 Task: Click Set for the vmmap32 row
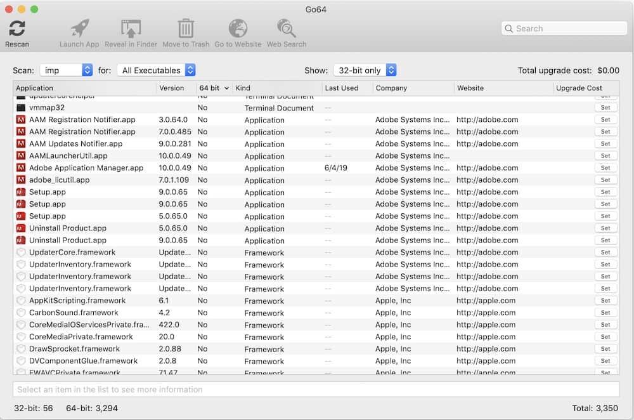tap(605, 108)
